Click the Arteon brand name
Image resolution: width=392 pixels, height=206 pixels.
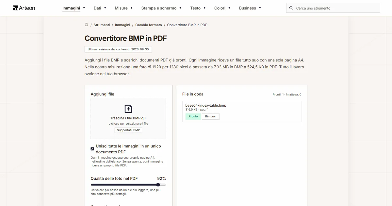27,8
